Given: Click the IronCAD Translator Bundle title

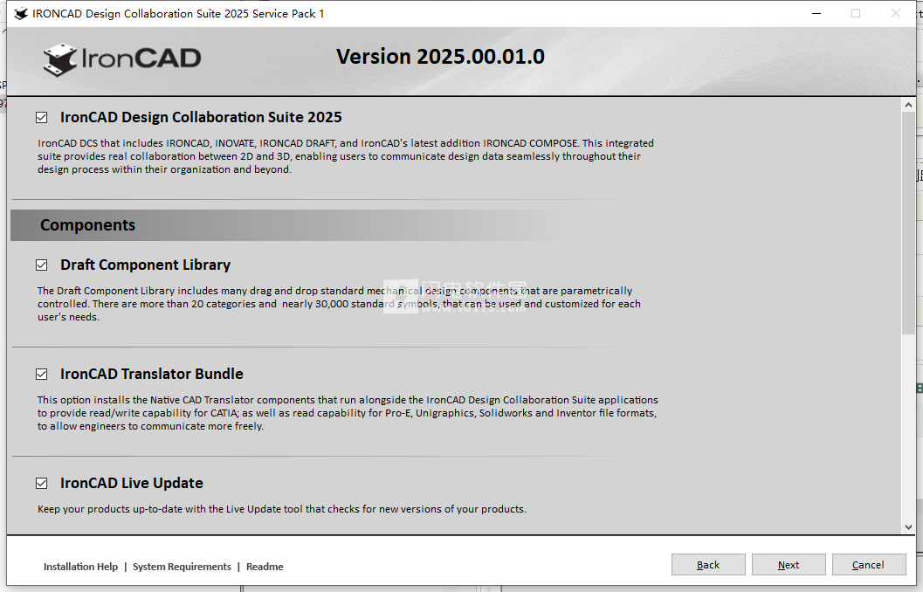Looking at the screenshot, I should [152, 375].
